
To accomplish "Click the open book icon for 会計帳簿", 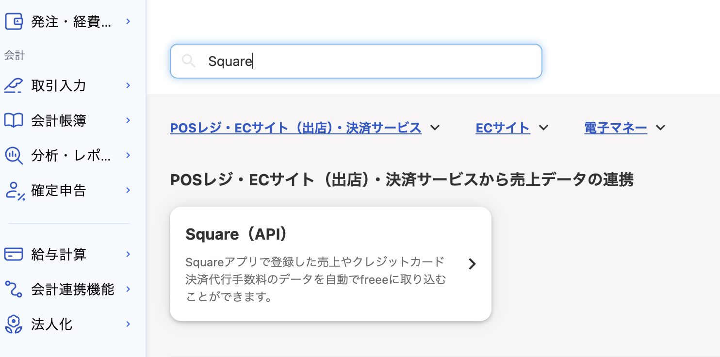I will tap(14, 120).
